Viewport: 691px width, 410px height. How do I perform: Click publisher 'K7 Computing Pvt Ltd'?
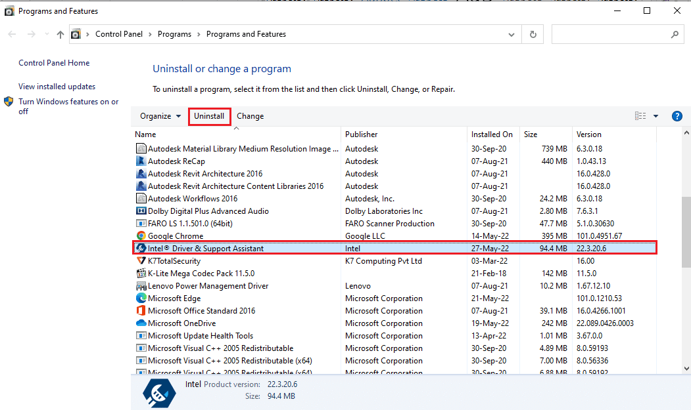[x=383, y=261]
